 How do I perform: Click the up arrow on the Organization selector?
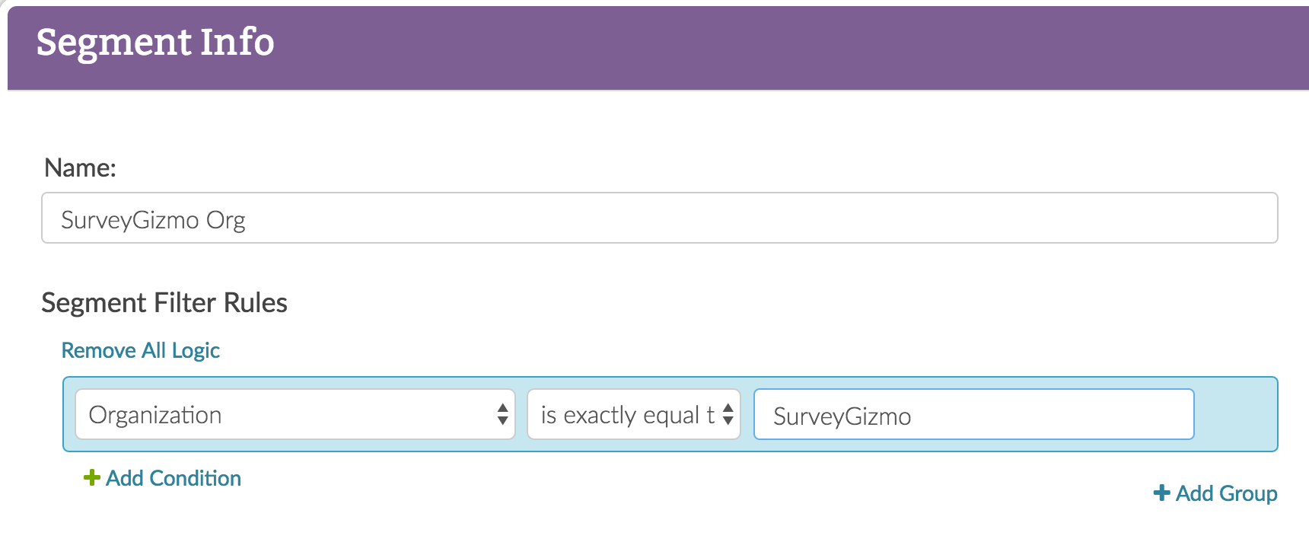pos(502,408)
